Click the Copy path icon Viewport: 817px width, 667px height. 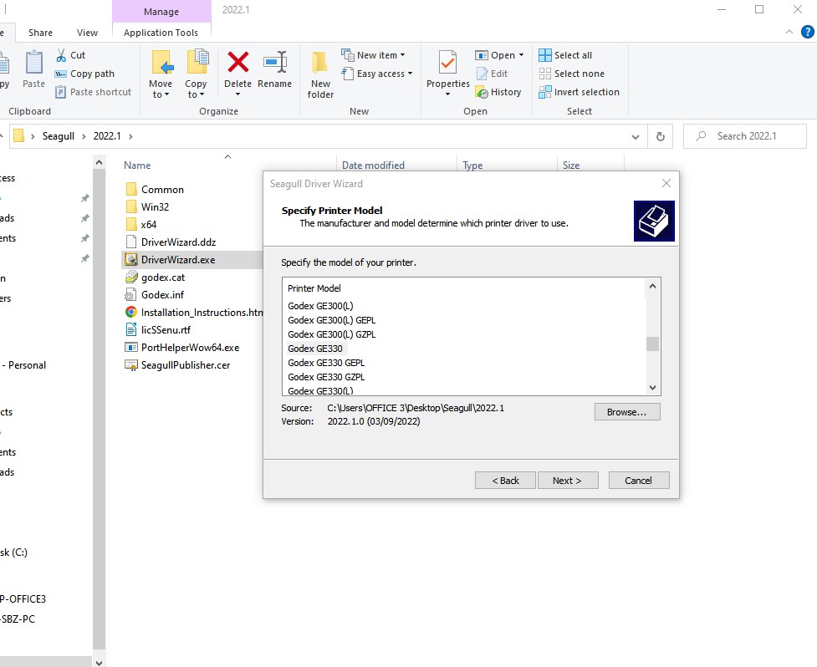click(x=61, y=74)
